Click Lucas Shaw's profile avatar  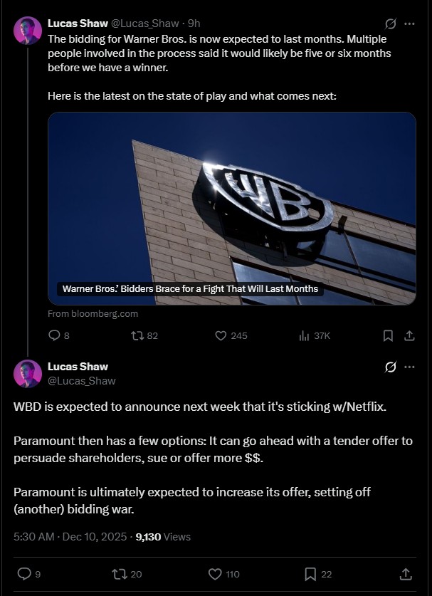(x=28, y=23)
